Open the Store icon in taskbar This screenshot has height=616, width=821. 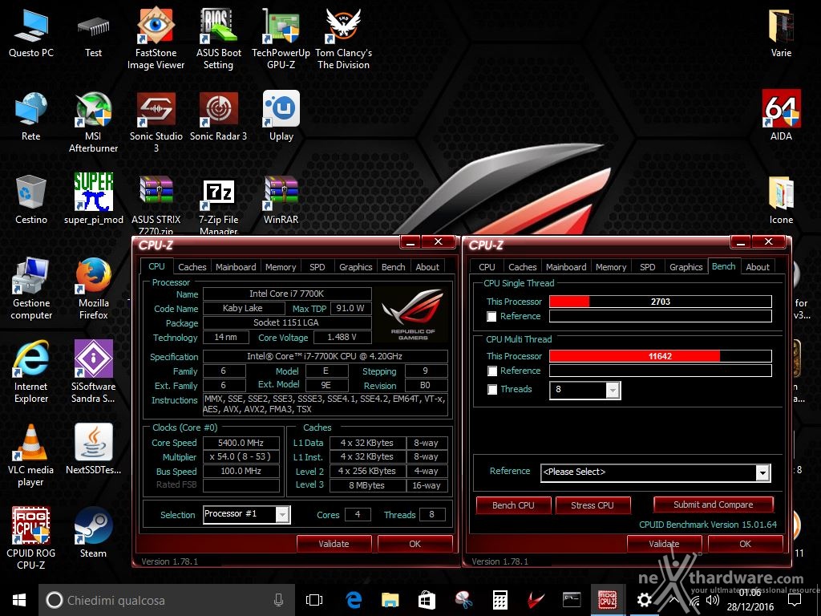click(427, 600)
